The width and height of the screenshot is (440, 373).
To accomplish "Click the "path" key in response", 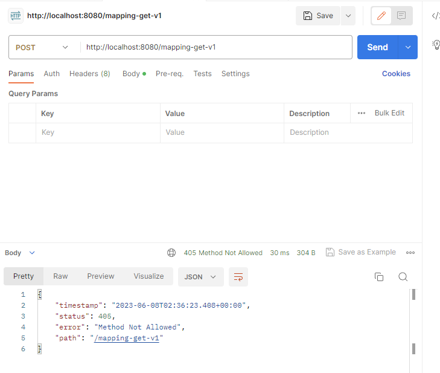I will [68, 338].
